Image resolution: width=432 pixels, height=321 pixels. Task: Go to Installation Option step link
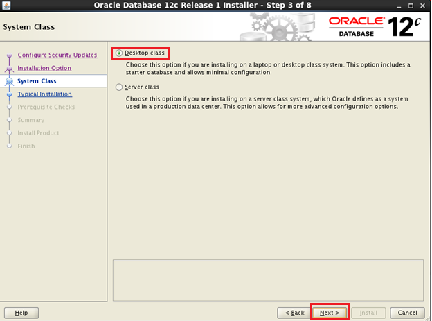[x=44, y=68]
